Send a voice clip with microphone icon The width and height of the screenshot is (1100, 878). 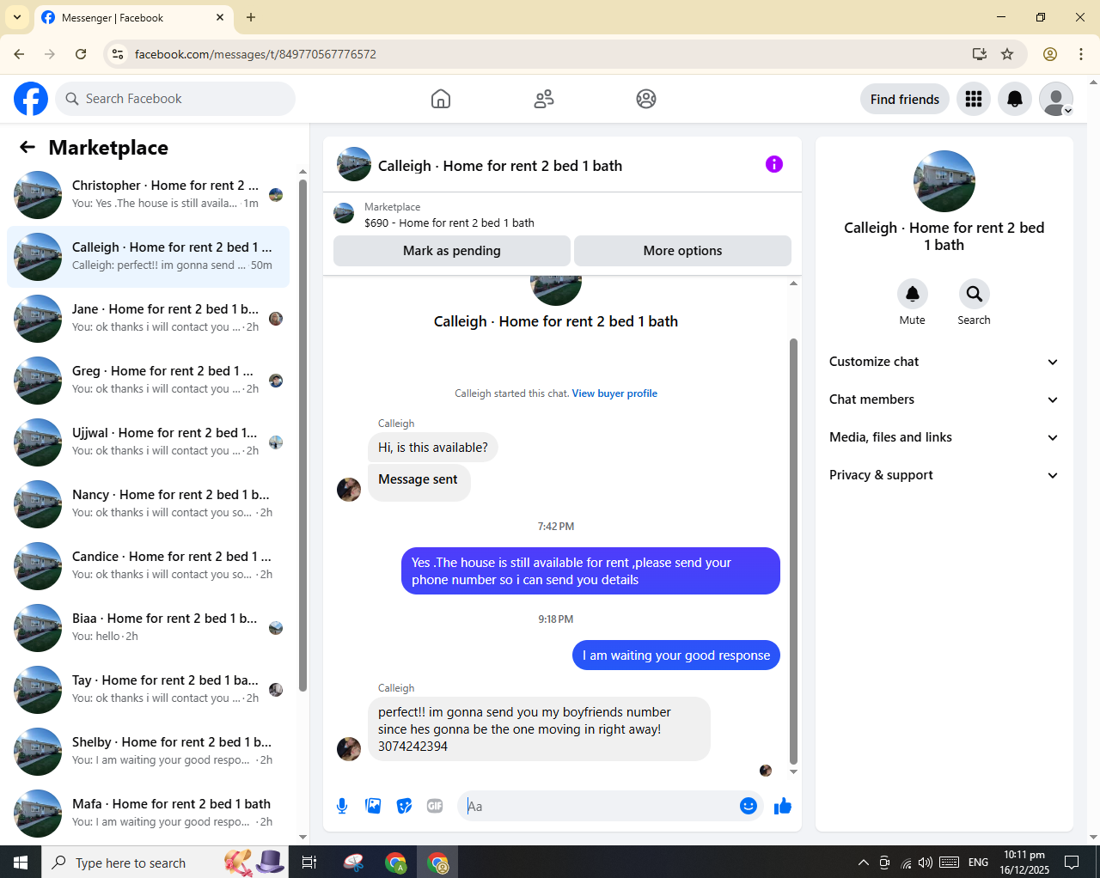coord(342,806)
